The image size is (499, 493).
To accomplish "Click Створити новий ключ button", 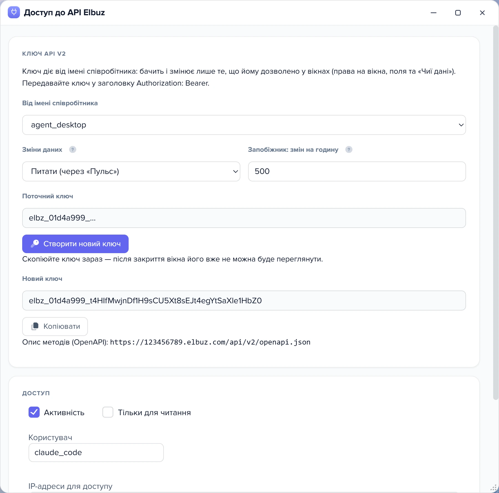I will 75,244.
